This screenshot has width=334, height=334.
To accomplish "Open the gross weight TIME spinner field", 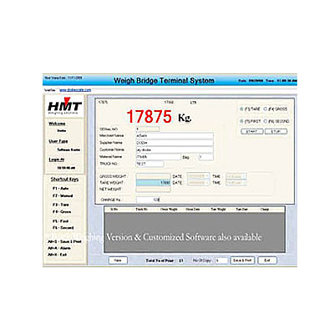I will [236, 176].
